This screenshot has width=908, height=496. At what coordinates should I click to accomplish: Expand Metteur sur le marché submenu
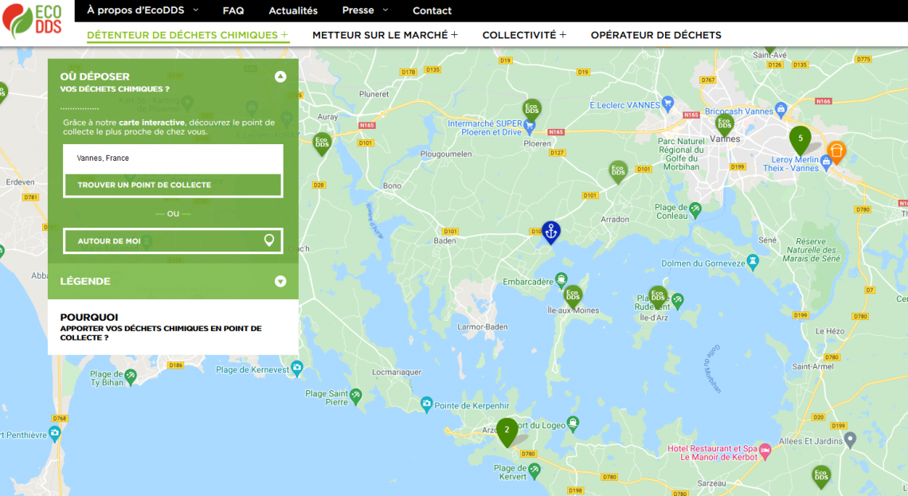[385, 35]
